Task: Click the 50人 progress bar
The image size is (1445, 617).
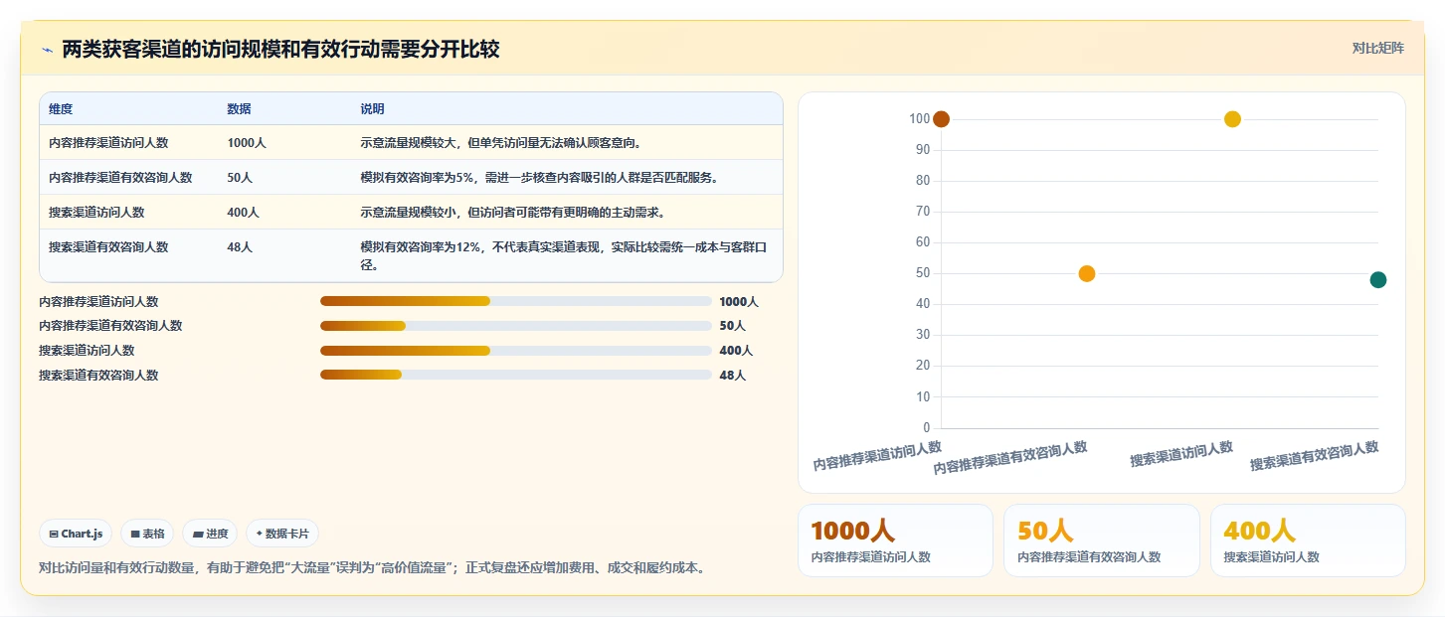Action: [515, 326]
